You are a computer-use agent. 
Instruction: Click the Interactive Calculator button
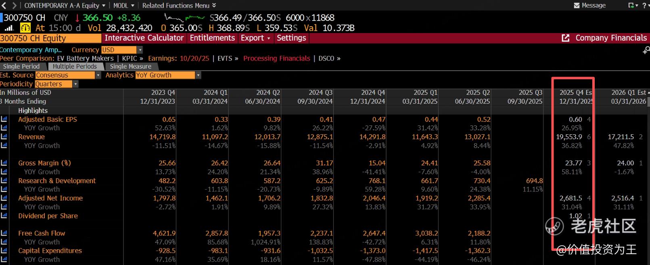point(144,38)
